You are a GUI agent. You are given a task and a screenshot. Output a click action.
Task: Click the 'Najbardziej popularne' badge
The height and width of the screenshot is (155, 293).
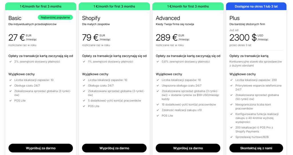pos(55,17)
